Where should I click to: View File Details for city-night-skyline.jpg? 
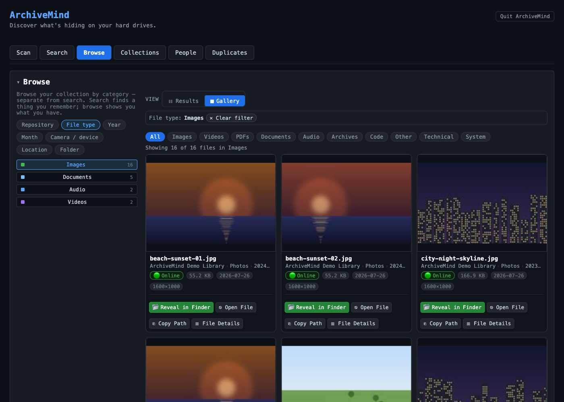[x=489, y=324]
